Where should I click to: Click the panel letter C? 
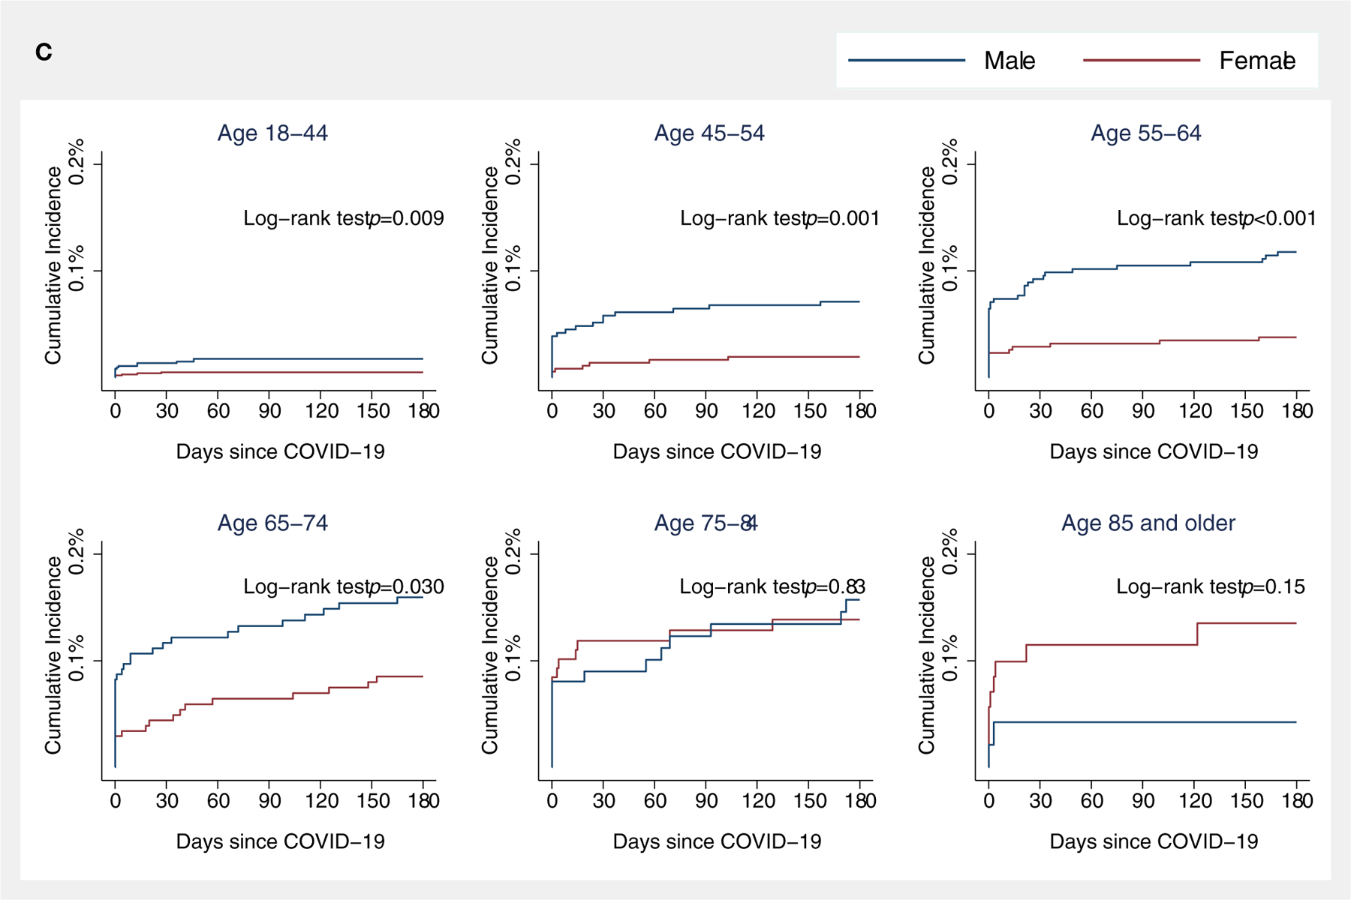(44, 52)
